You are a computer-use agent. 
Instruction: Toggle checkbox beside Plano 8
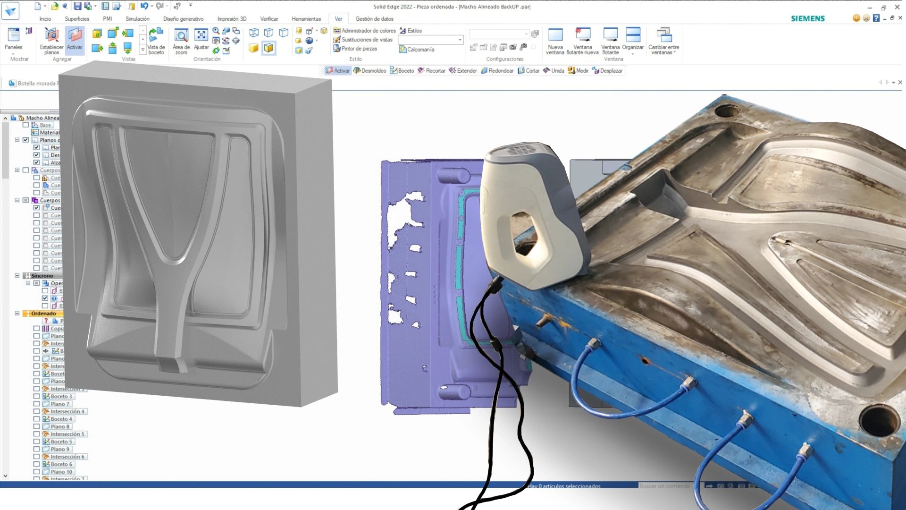[36, 426]
